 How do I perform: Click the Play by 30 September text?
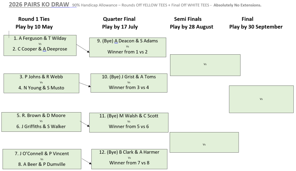(256, 27)
